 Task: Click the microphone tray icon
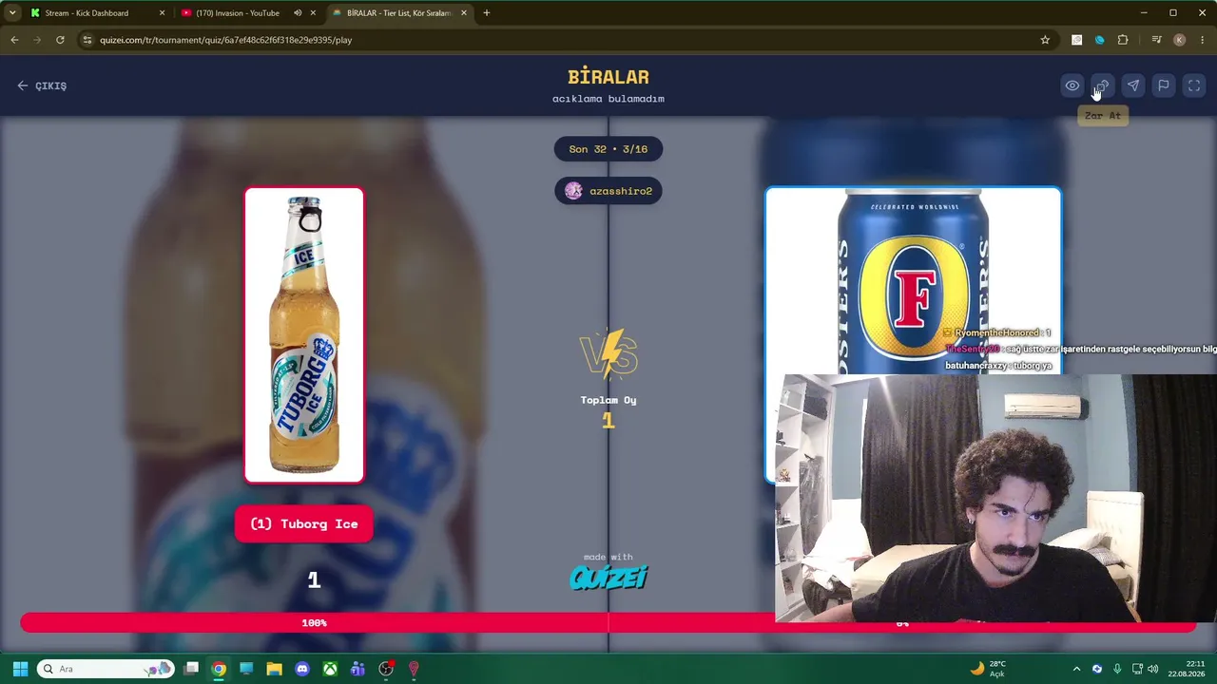click(1117, 669)
